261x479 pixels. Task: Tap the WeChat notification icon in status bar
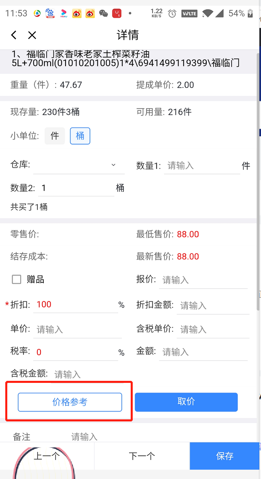[x=104, y=13]
